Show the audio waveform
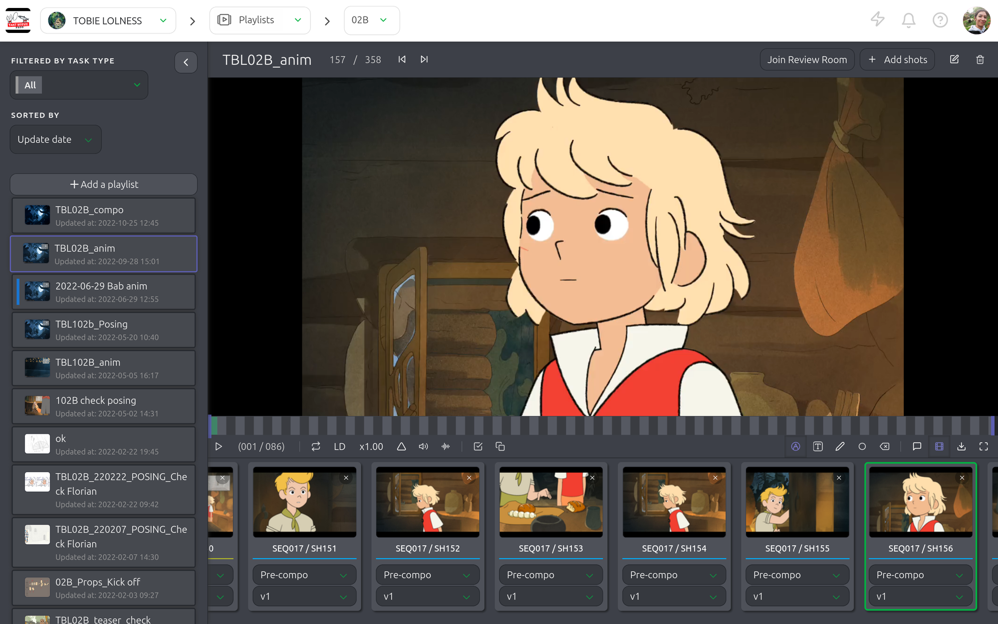998x624 pixels. [446, 447]
